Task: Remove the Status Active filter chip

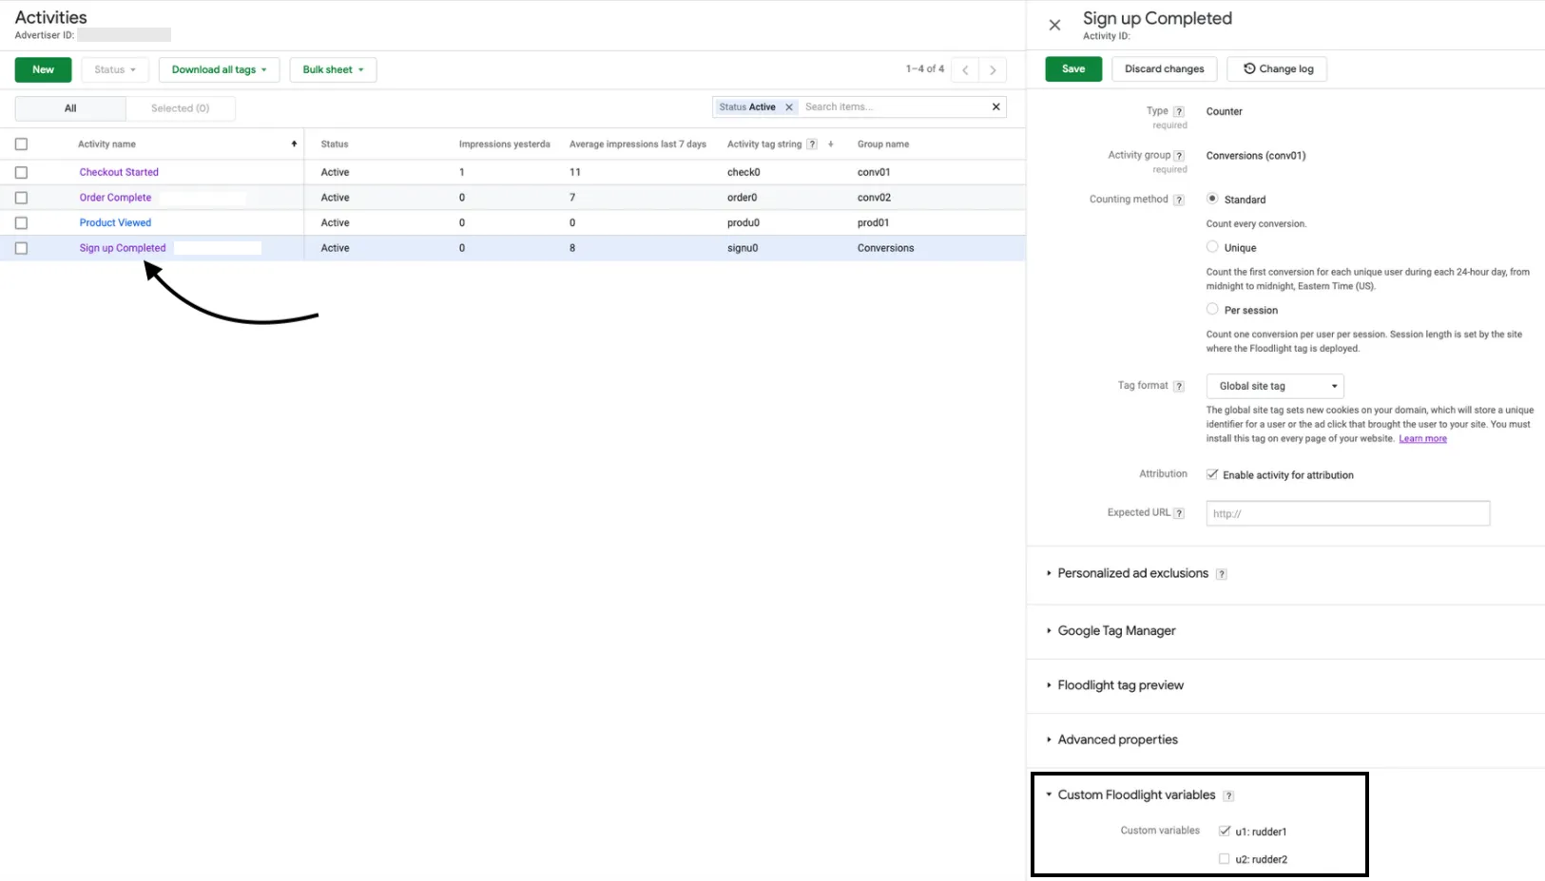Action: point(789,107)
